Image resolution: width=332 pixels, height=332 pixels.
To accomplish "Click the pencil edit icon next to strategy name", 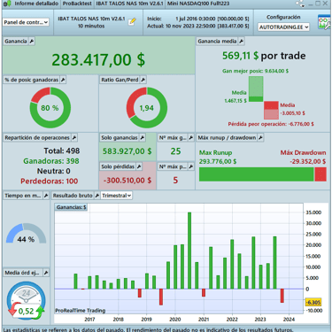I will click(133, 21).
